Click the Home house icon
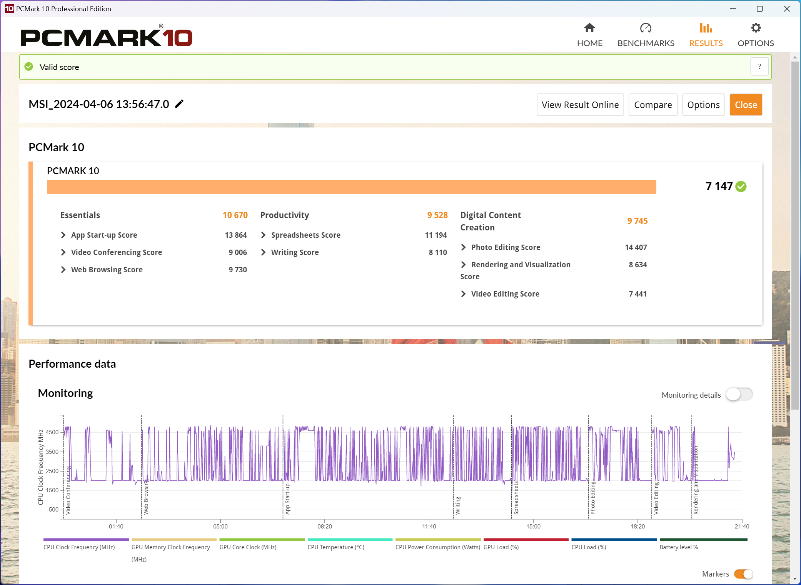The width and height of the screenshot is (801, 585). pyautogui.click(x=589, y=28)
